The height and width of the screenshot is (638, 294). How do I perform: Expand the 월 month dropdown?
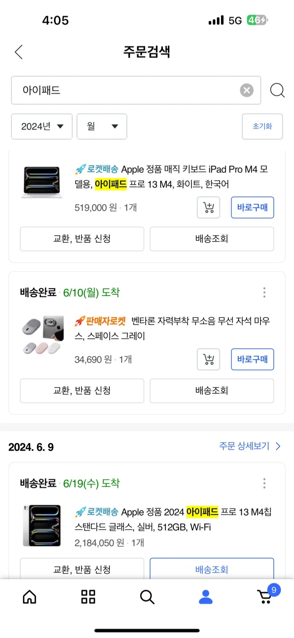pyautogui.click(x=102, y=127)
